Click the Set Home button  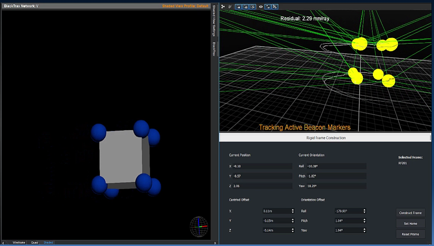410,223
